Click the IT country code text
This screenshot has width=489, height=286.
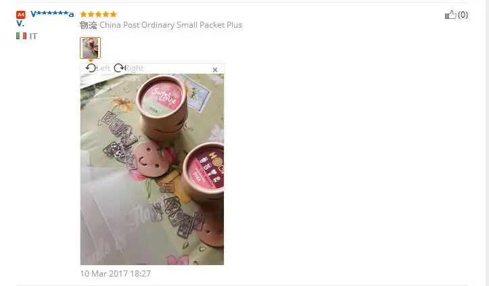click(33, 37)
